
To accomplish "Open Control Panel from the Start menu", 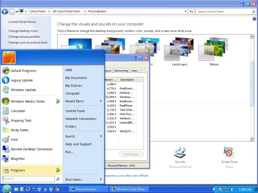I will click(x=84, y=111).
